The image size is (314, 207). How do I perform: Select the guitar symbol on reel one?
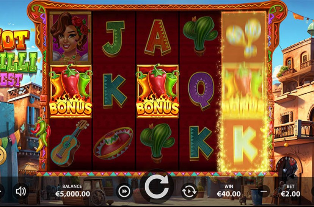tap(69, 143)
